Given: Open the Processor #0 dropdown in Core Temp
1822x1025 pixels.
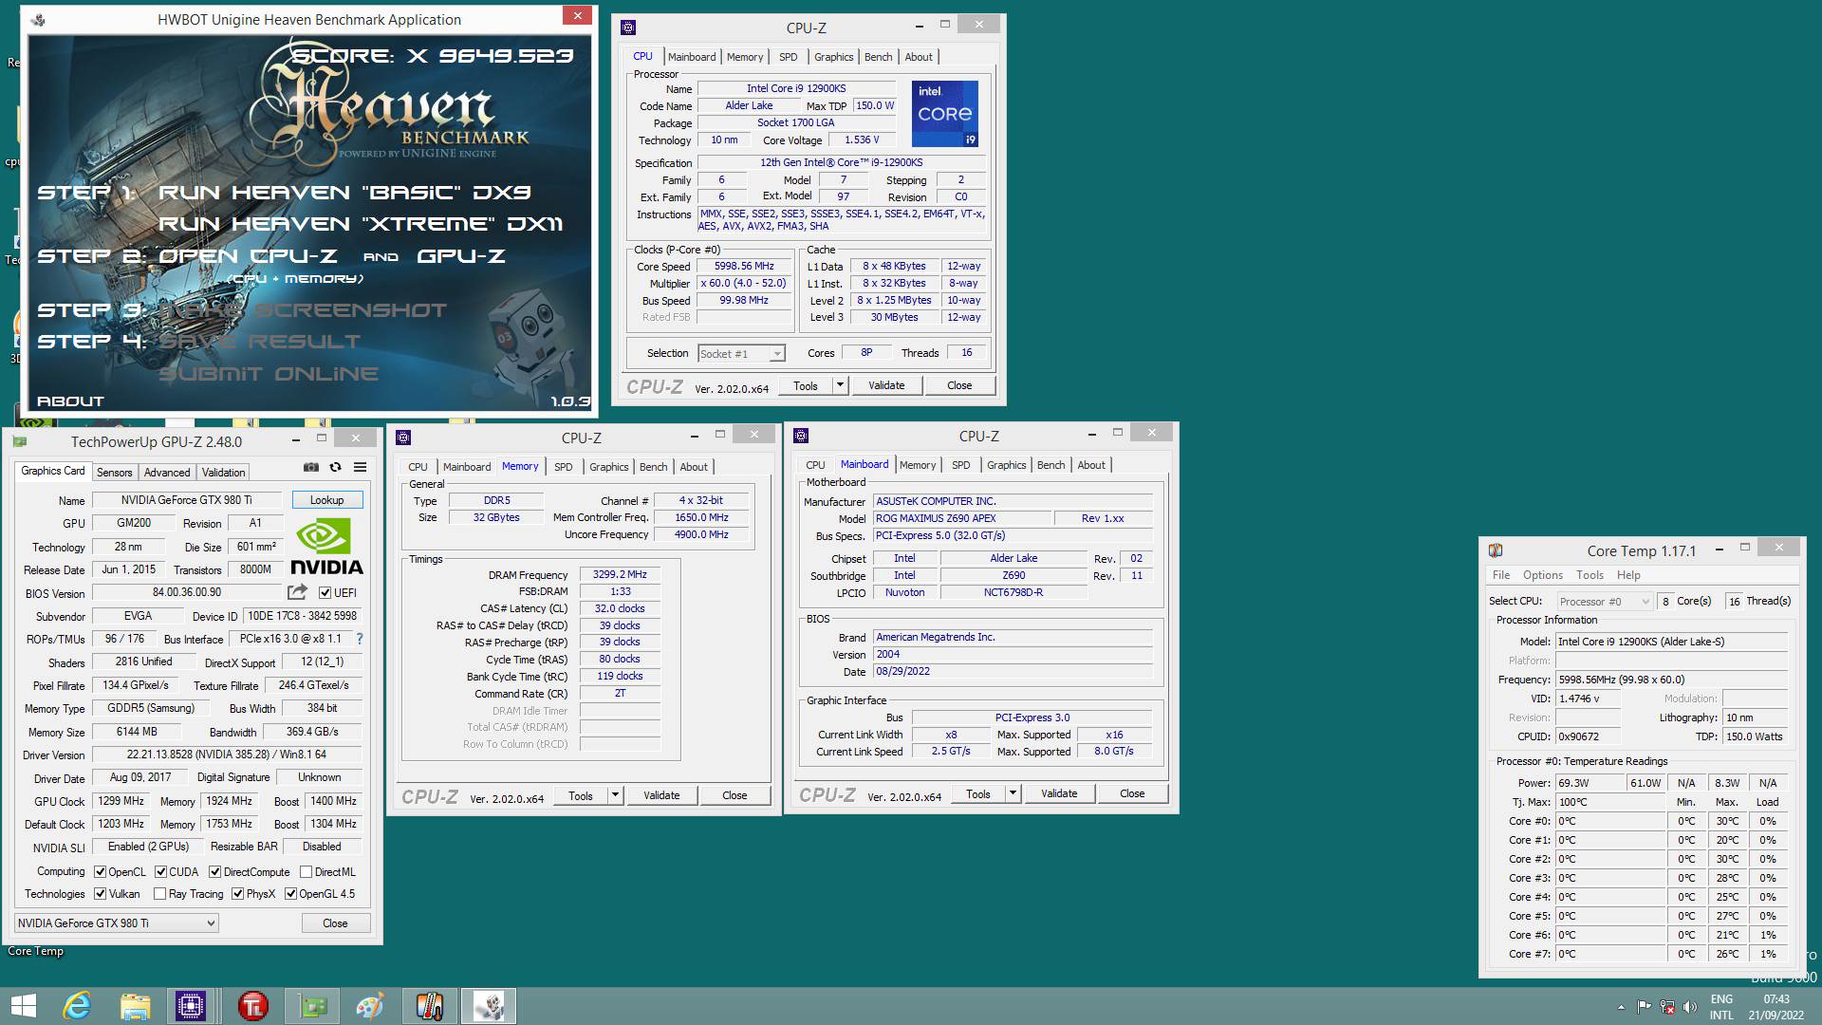Looking at the screenshot, I should click(1605, 602).
